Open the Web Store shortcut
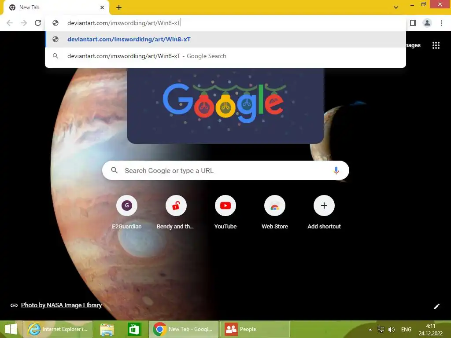451x338 pixels. tap(275, 212)
